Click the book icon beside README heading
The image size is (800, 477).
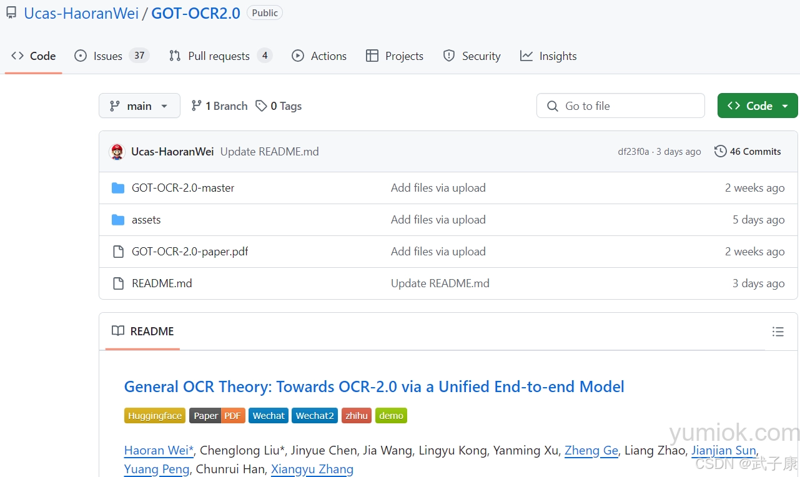click(x=117, y=331)
